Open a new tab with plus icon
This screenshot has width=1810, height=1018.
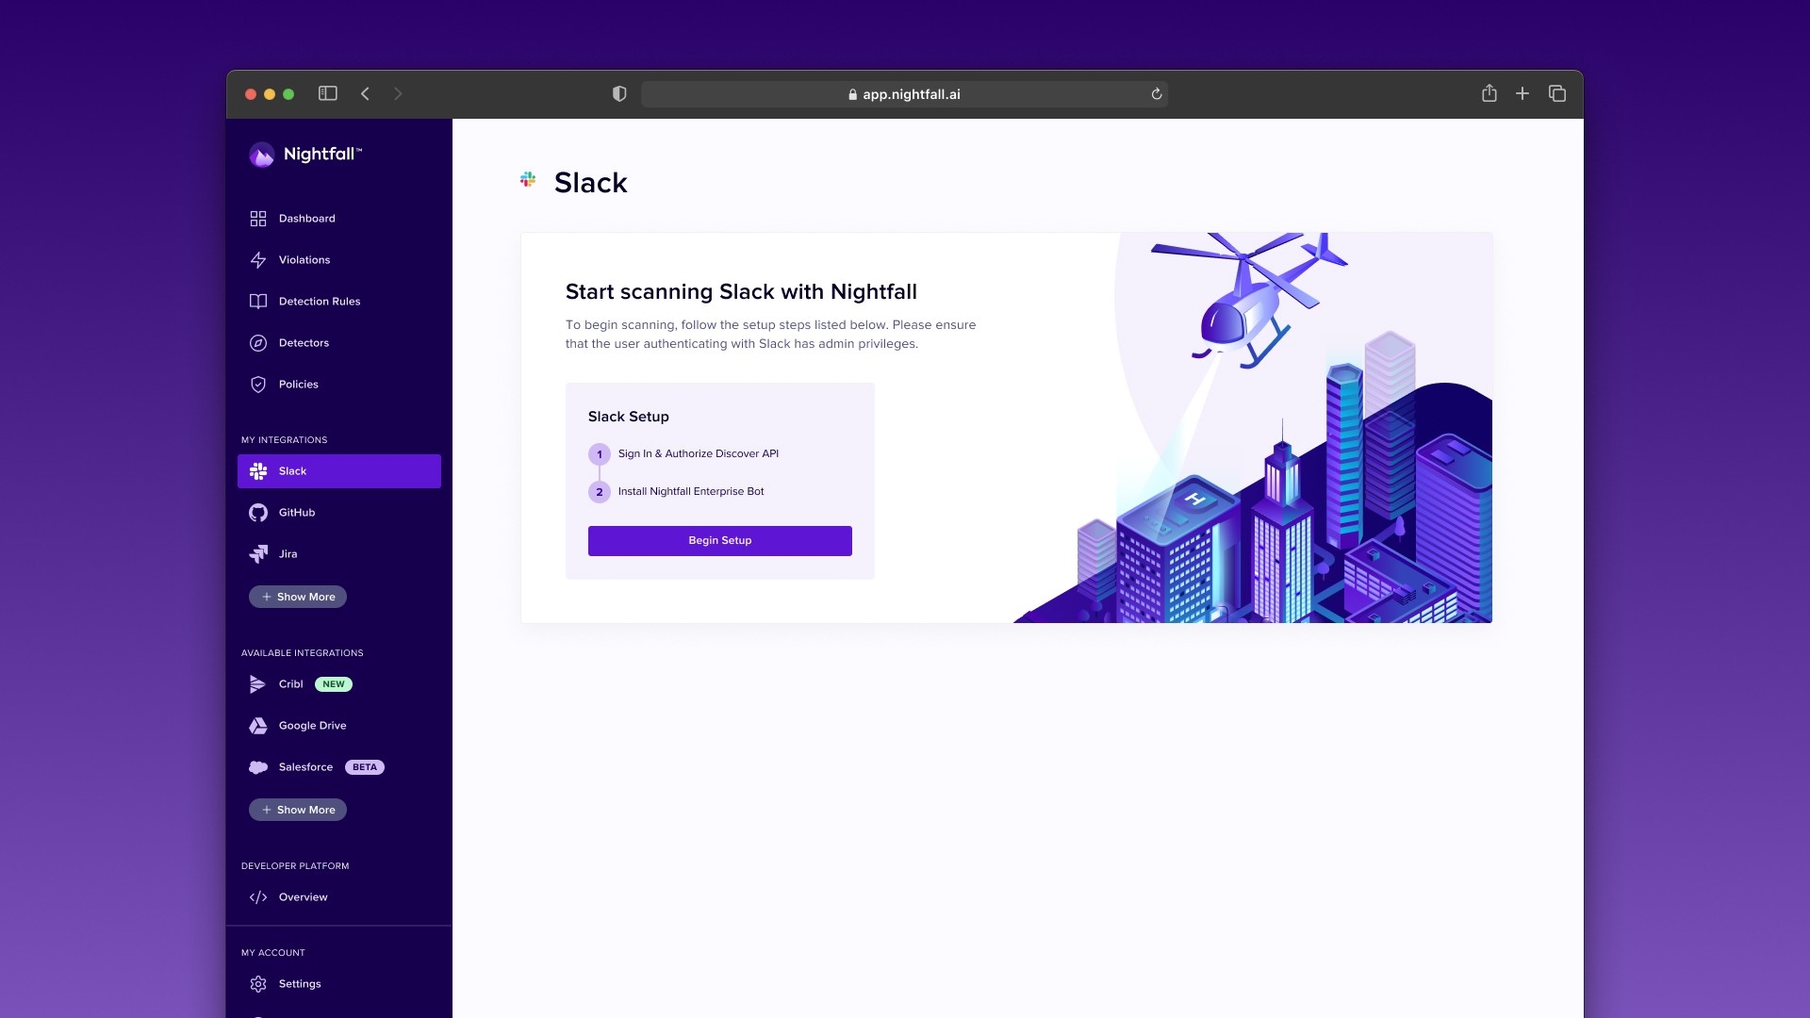tap(1522, 93)
